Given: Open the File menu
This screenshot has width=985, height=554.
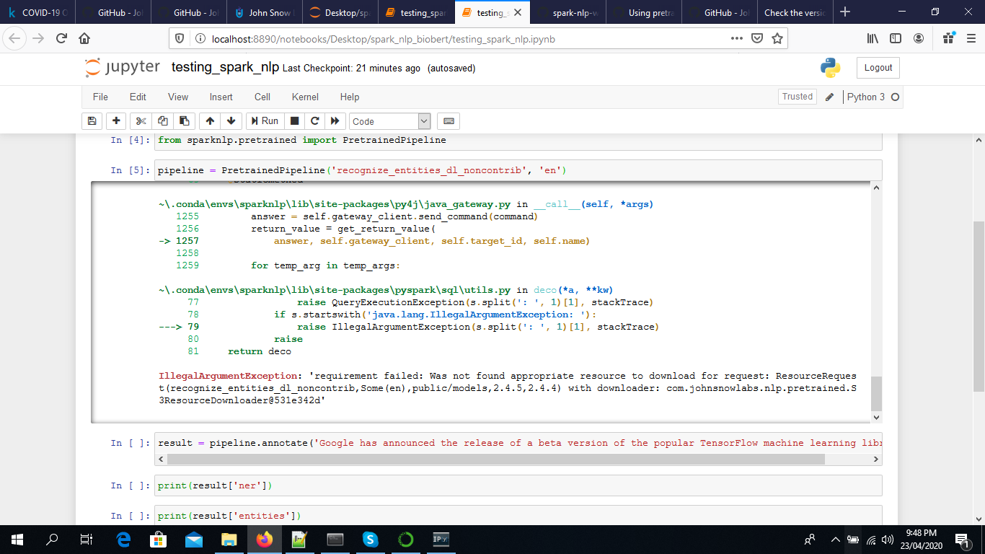Looking at the screenshot, I should pos(100,97).
